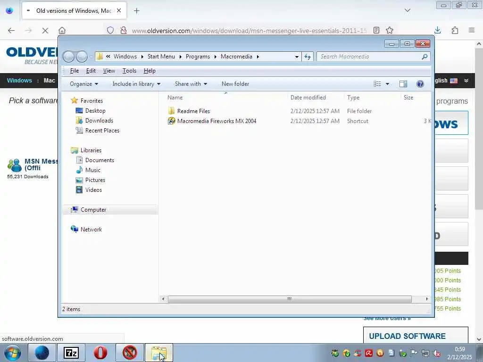Sort by the Name column header
Screen dimensions: 483x362
(175, 98)
